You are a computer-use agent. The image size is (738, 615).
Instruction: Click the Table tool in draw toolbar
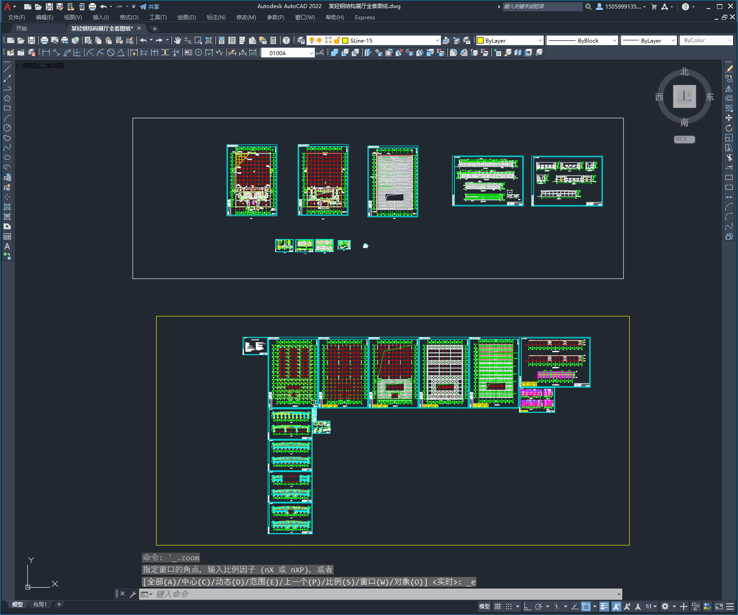(x=7, y=236)
